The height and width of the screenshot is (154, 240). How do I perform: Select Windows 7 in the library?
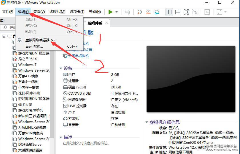[27, 65]
